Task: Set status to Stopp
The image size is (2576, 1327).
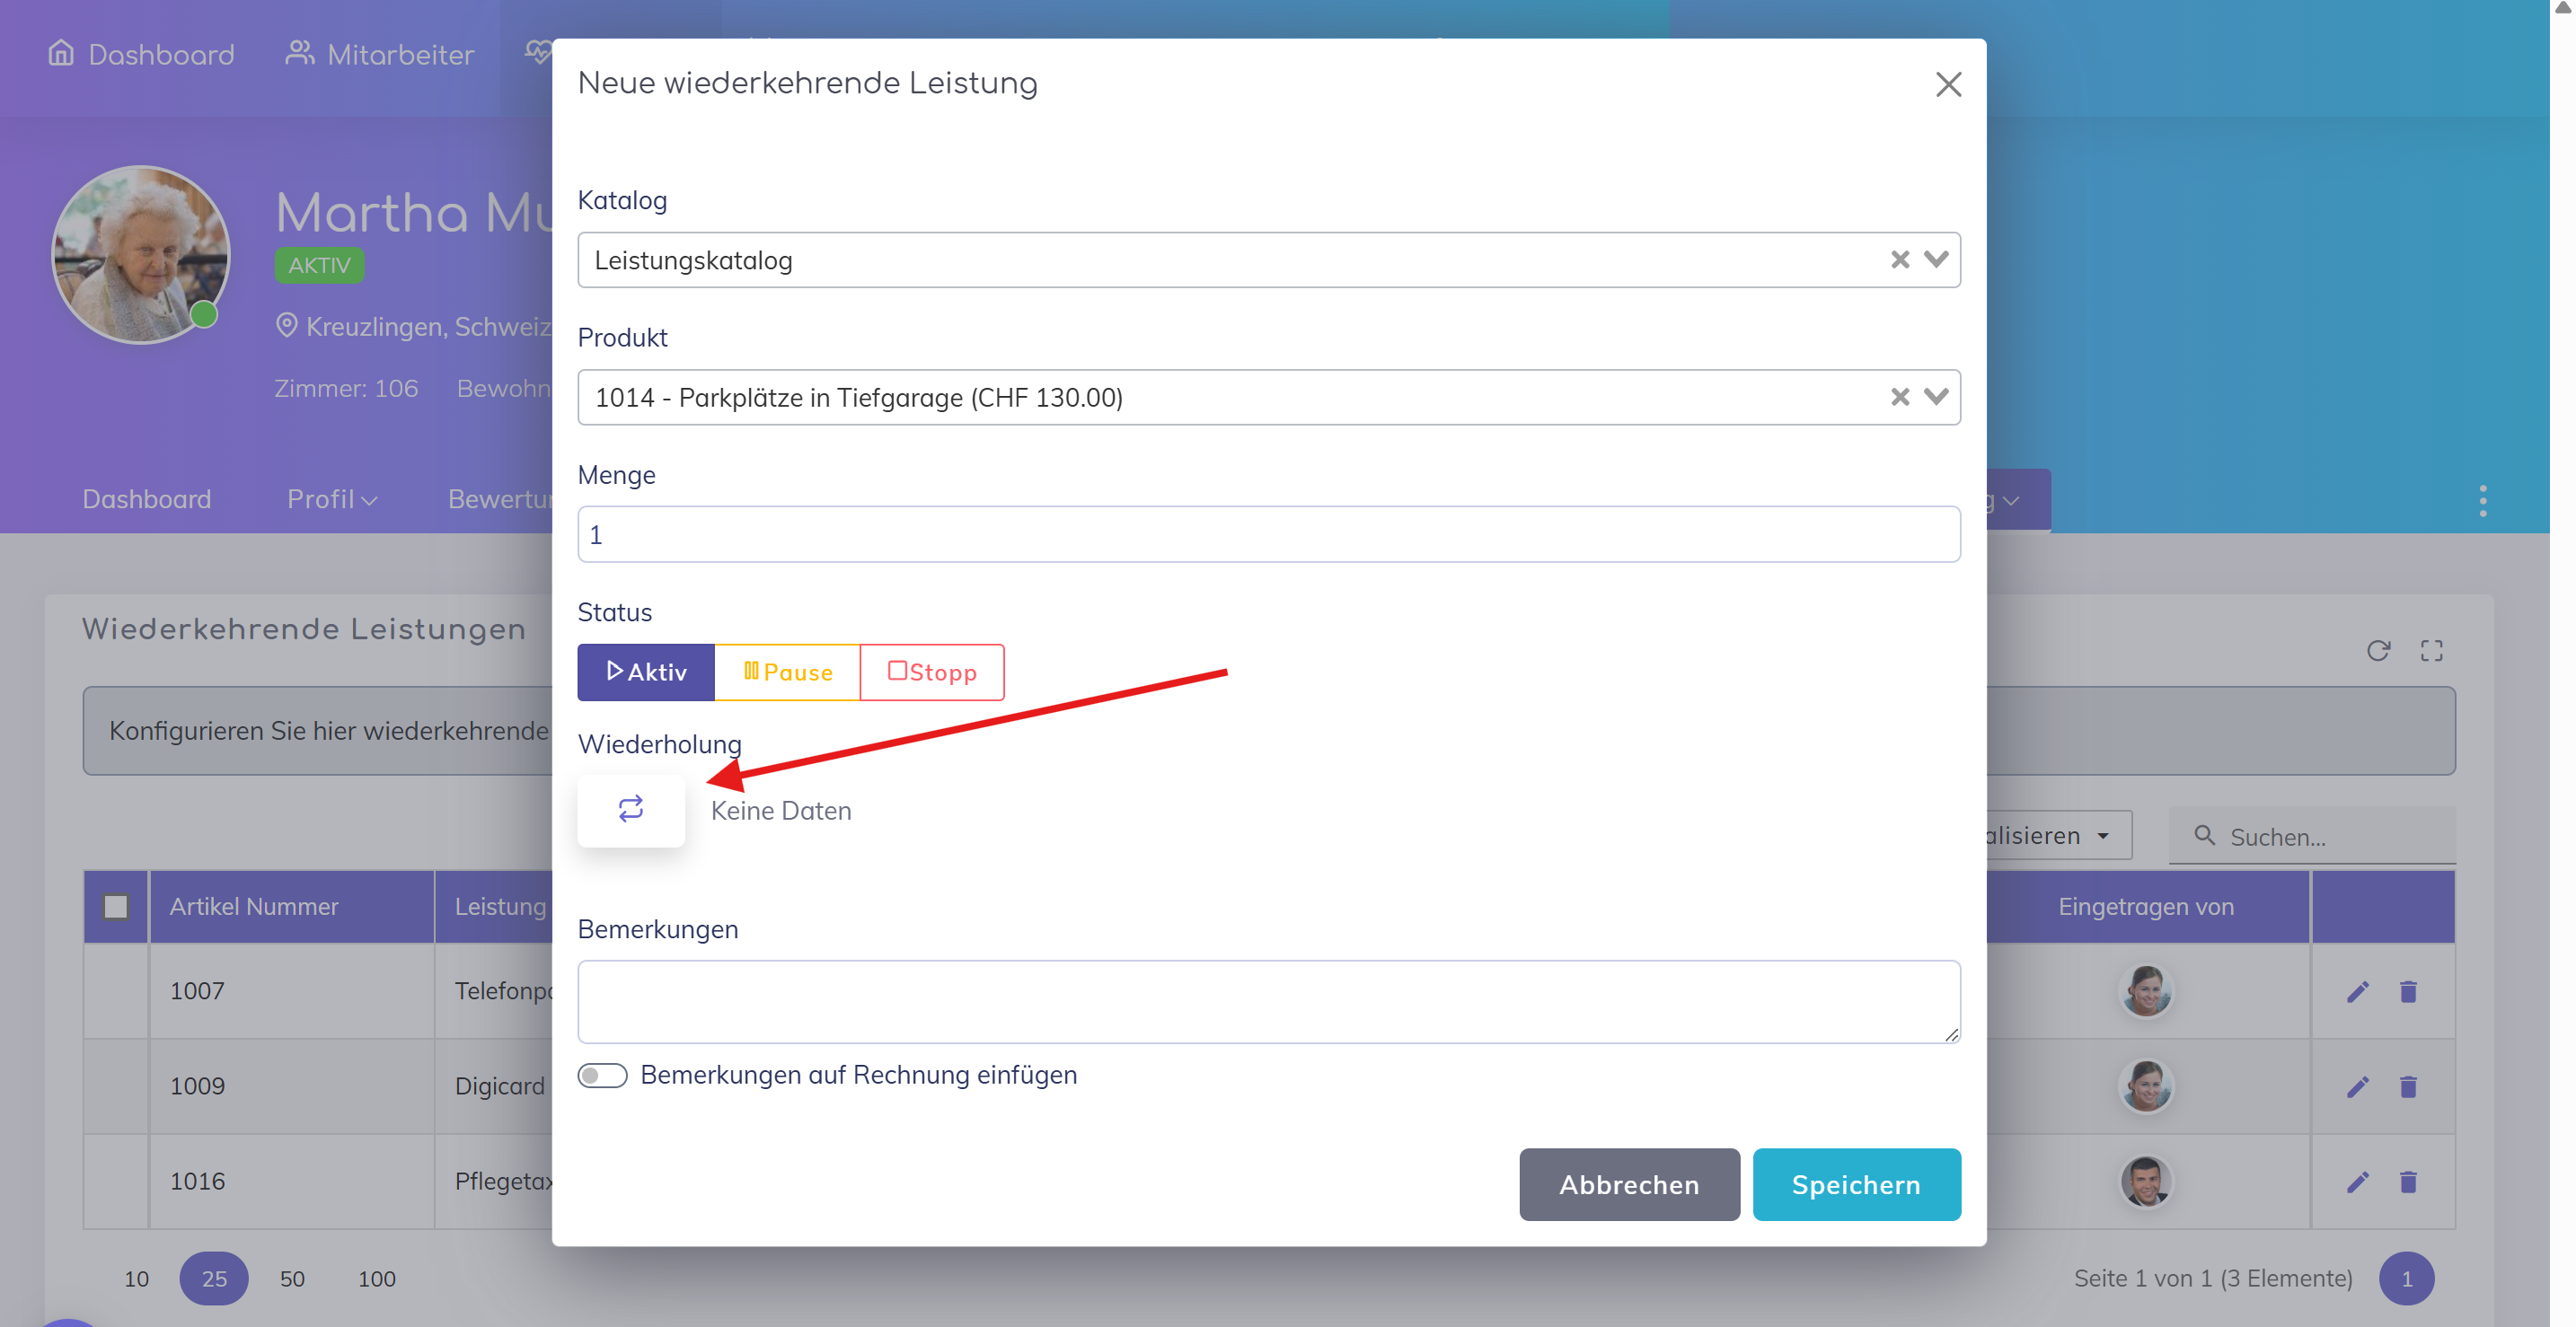Action: tap(931, 672)
